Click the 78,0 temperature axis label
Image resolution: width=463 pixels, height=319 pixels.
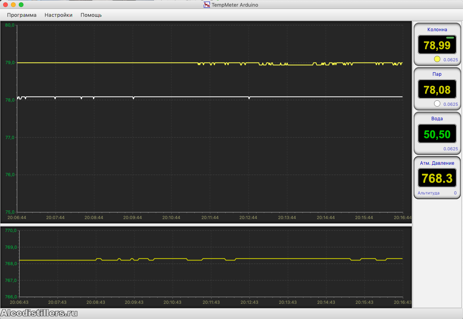point(10,100)
